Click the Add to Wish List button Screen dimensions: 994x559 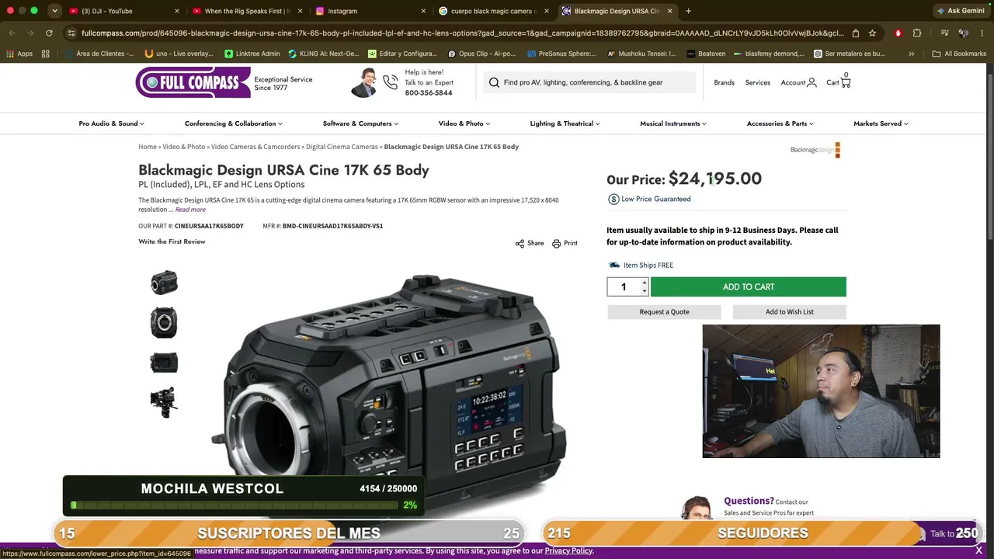pyautogui.click(x=790, y=312)
